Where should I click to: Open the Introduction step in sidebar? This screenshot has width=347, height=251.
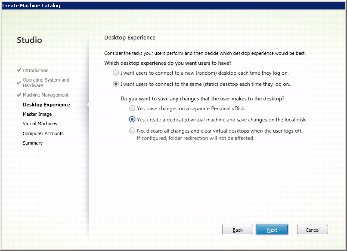coord(35,70)
